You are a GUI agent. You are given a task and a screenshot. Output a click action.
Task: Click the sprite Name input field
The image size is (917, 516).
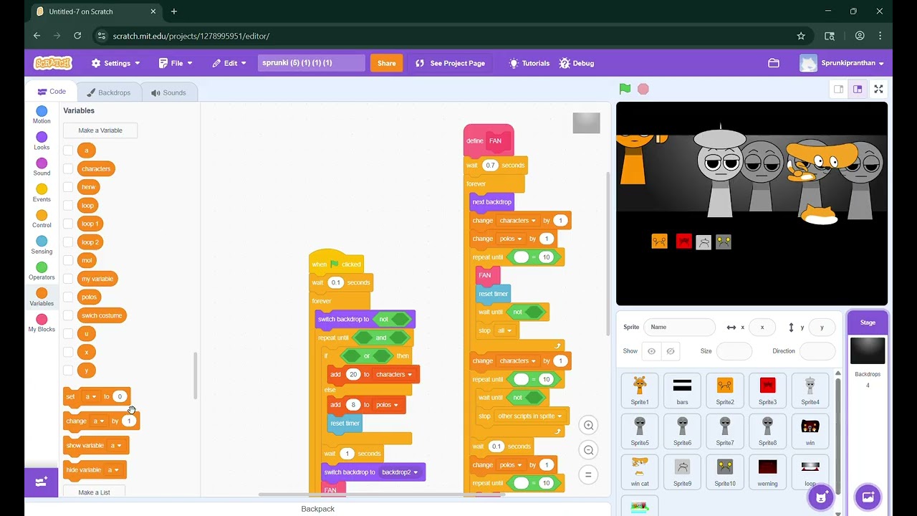(x=679, y=327)
